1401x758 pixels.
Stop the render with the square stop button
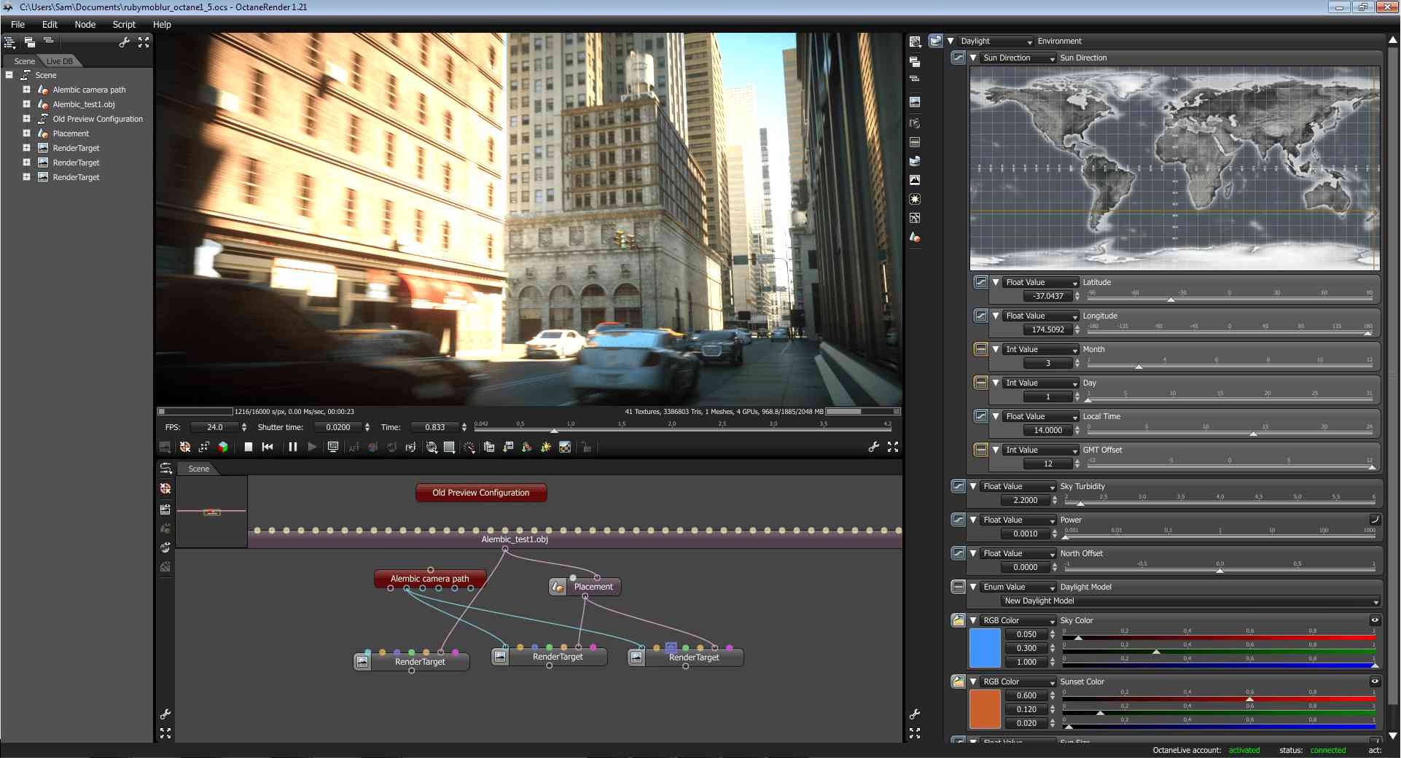[x=249, y=447]
